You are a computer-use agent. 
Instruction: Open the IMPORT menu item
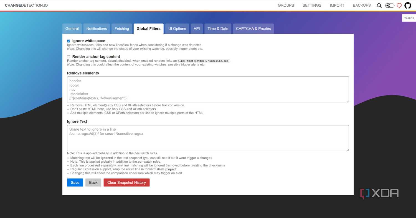[x=337, y=5]
